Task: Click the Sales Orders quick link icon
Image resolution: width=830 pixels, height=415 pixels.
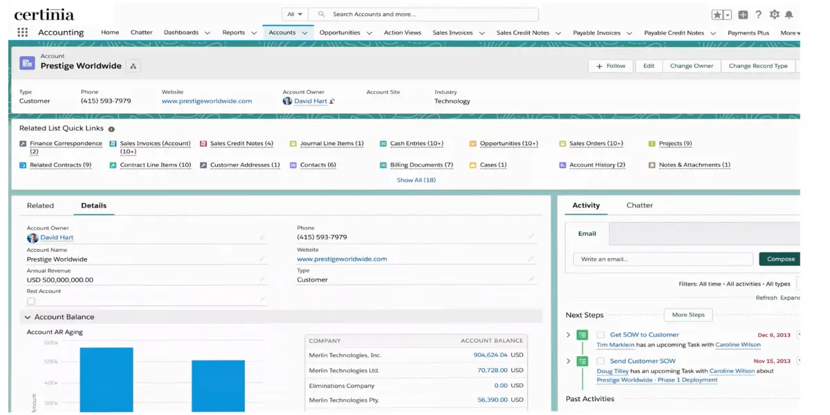Action: pos(563,144)
